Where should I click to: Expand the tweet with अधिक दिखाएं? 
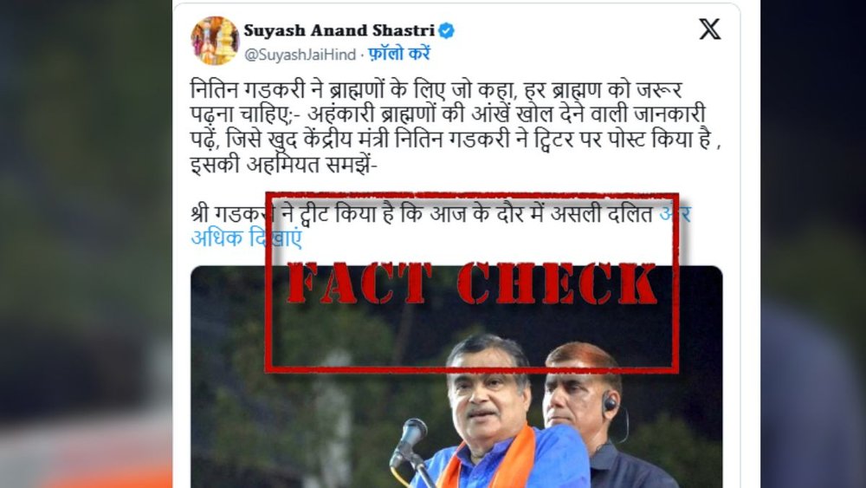click(246, 238)
